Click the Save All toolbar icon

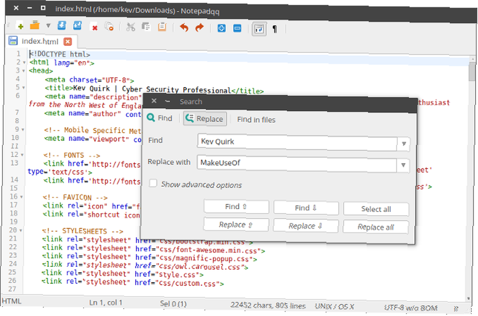(77, 26)
